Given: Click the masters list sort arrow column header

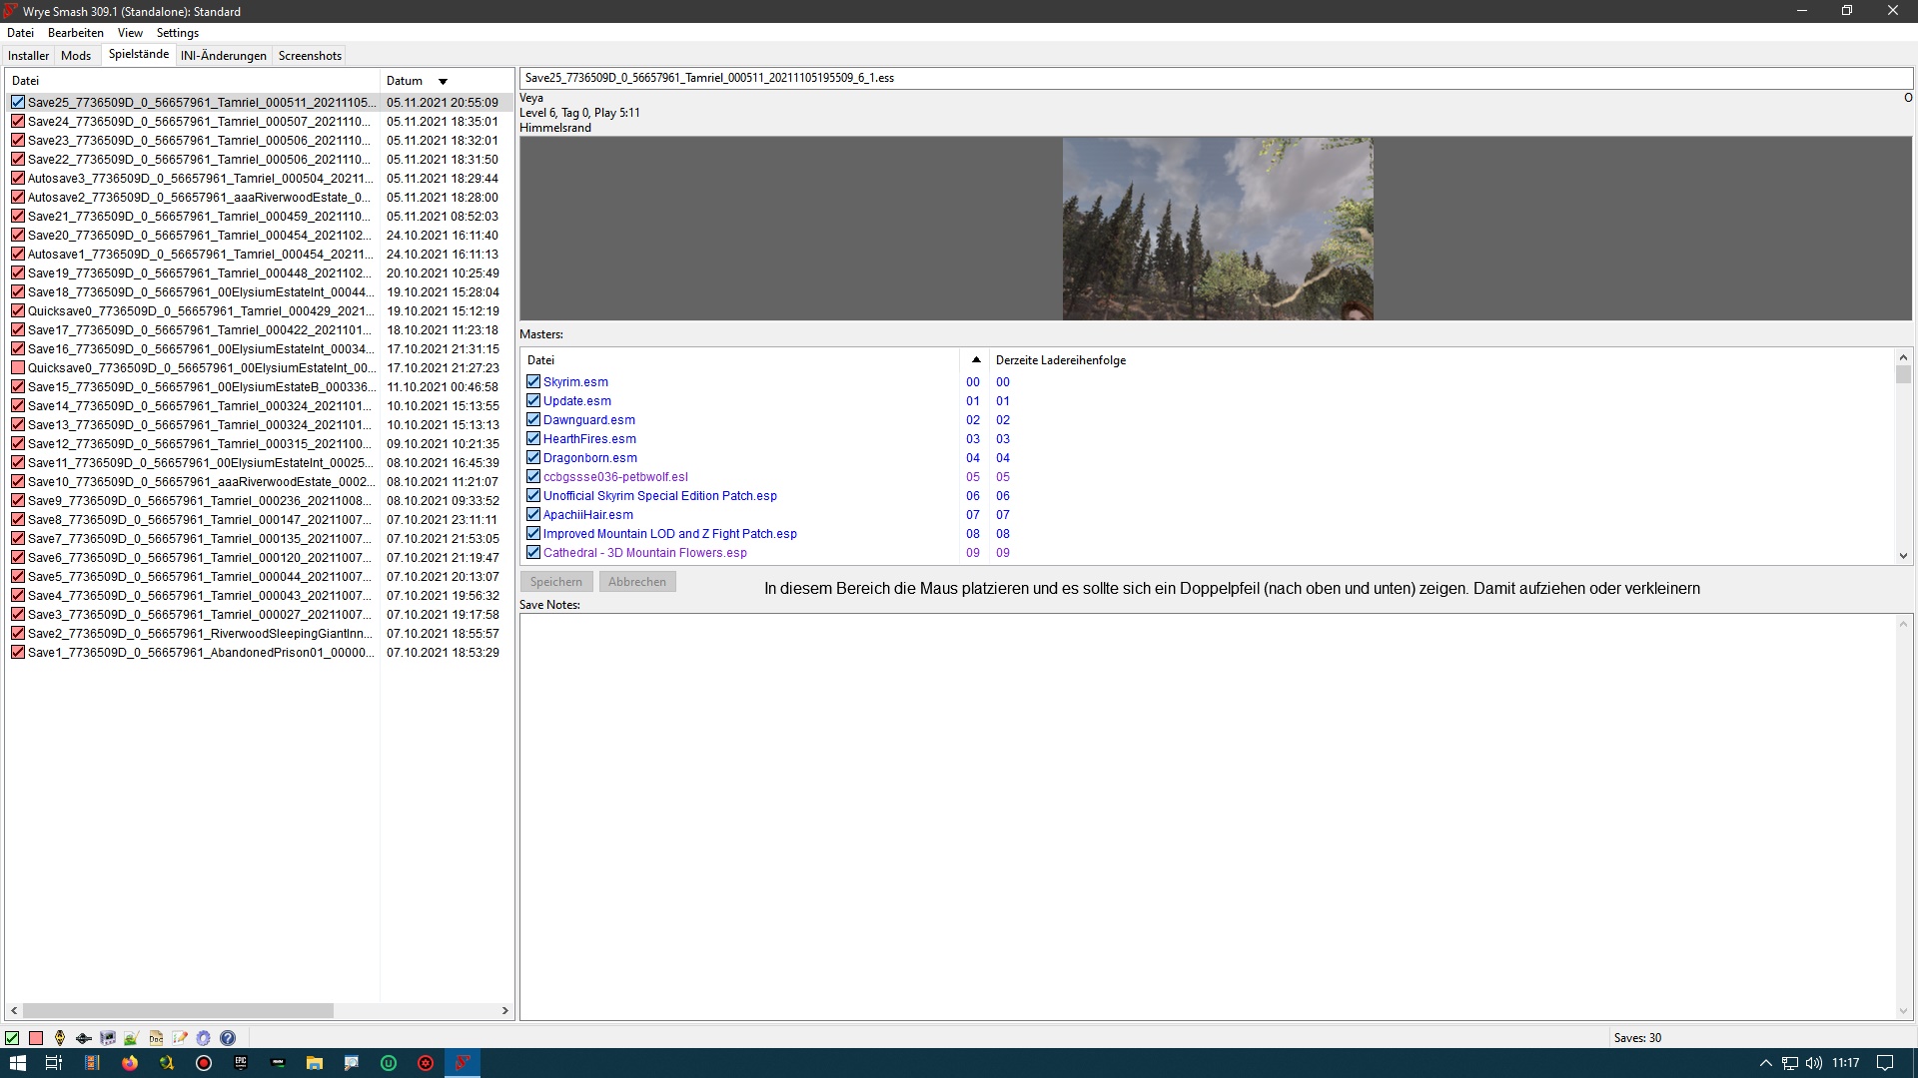Looking at the screenshot, I should pos(976,360).
